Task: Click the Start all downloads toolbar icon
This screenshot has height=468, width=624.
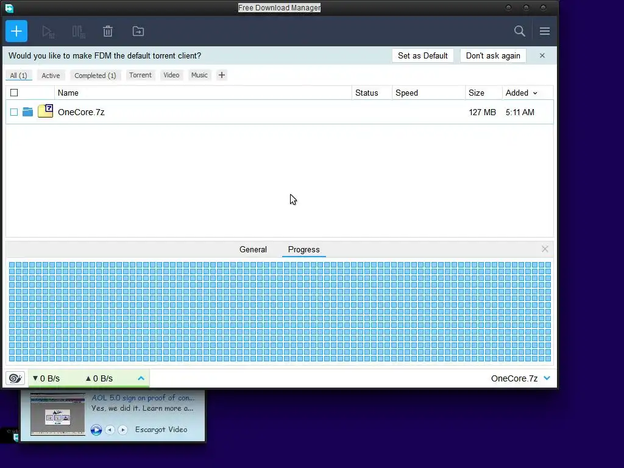Action: click(x=48, y=32)
